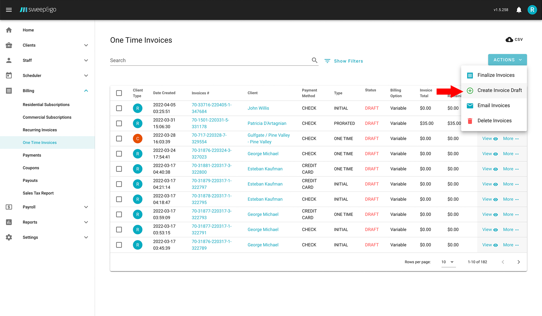Click the search magnifier icon
Screen dimensions: 542x316
click(314, 60)
